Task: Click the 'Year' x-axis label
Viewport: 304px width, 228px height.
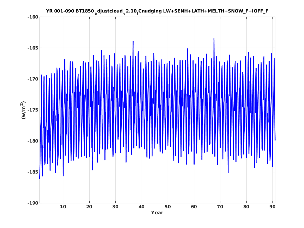Action: pyautogui.click(x=157, y=213)
